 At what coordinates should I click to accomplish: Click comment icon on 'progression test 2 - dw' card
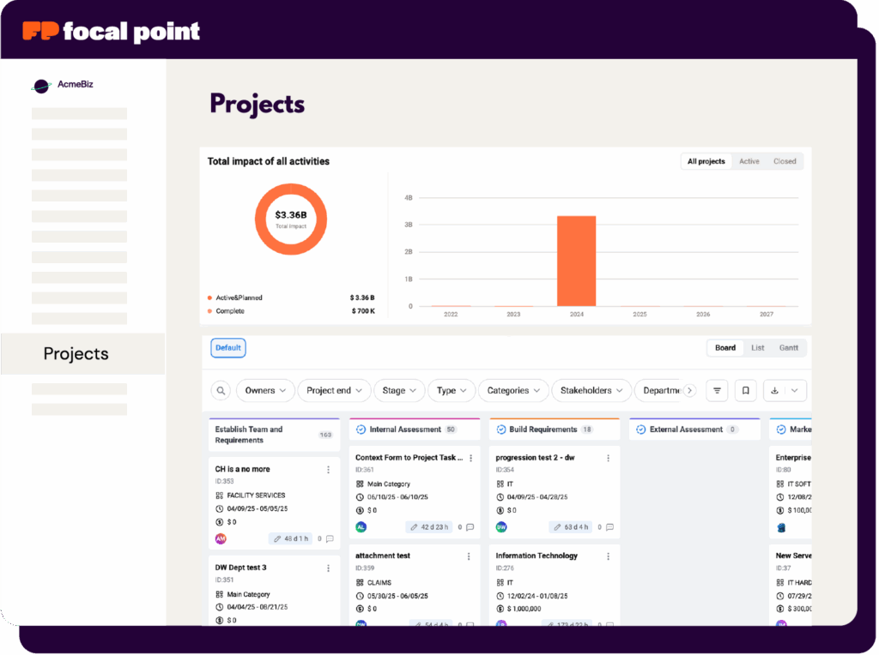[x=609, y=527]
